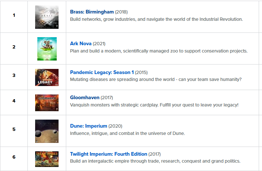Screen dimensions: 262x171
Task: Go to the Ark Nova game page
Action: pos(81,44)
